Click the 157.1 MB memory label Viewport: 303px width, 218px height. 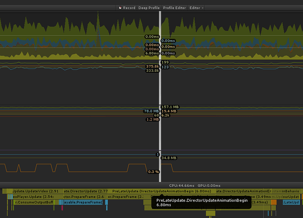point(170,107)
